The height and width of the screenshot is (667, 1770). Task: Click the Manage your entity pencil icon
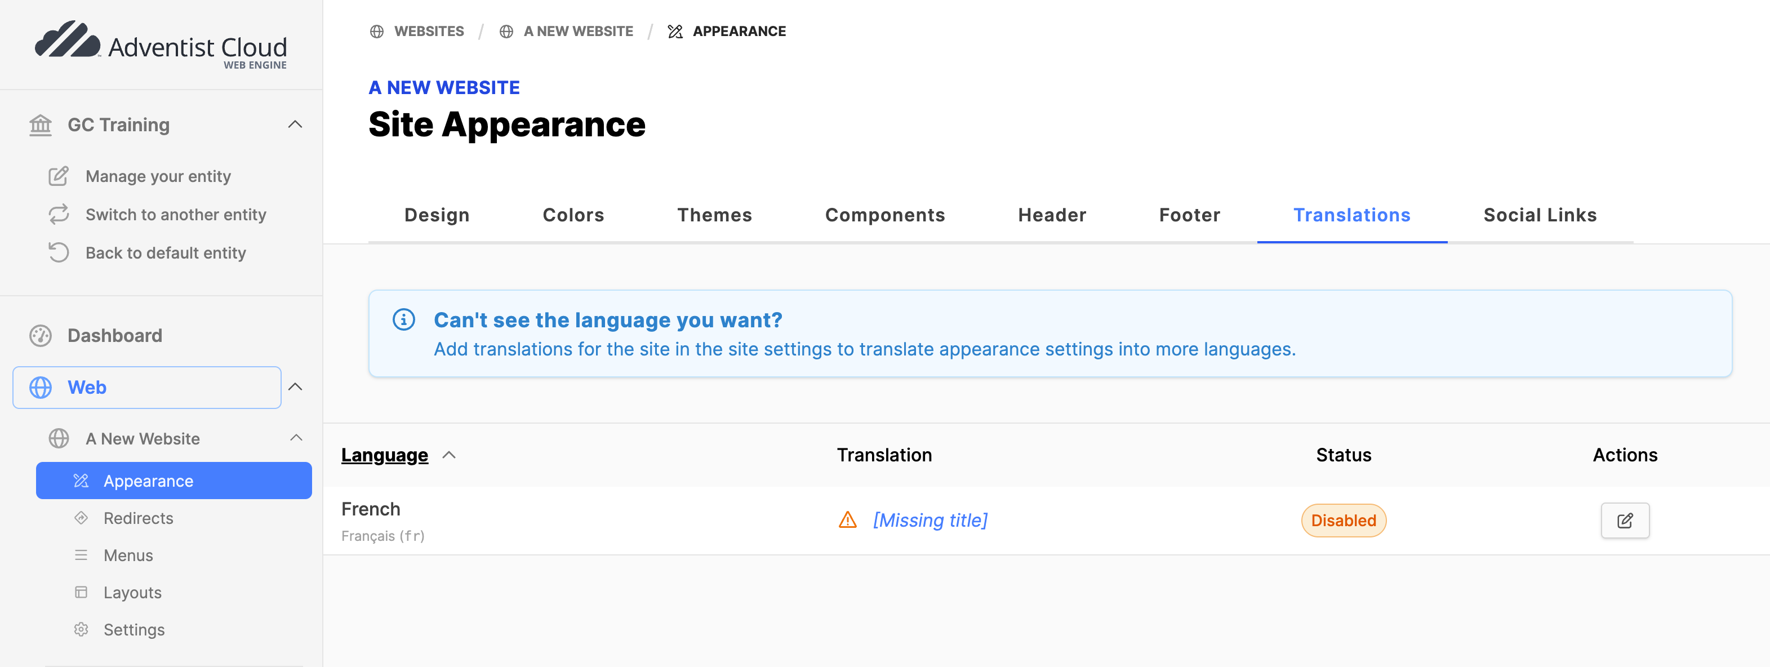tap(59, 176)
